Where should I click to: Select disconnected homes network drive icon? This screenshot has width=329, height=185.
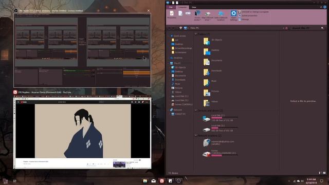click(206, 154)
